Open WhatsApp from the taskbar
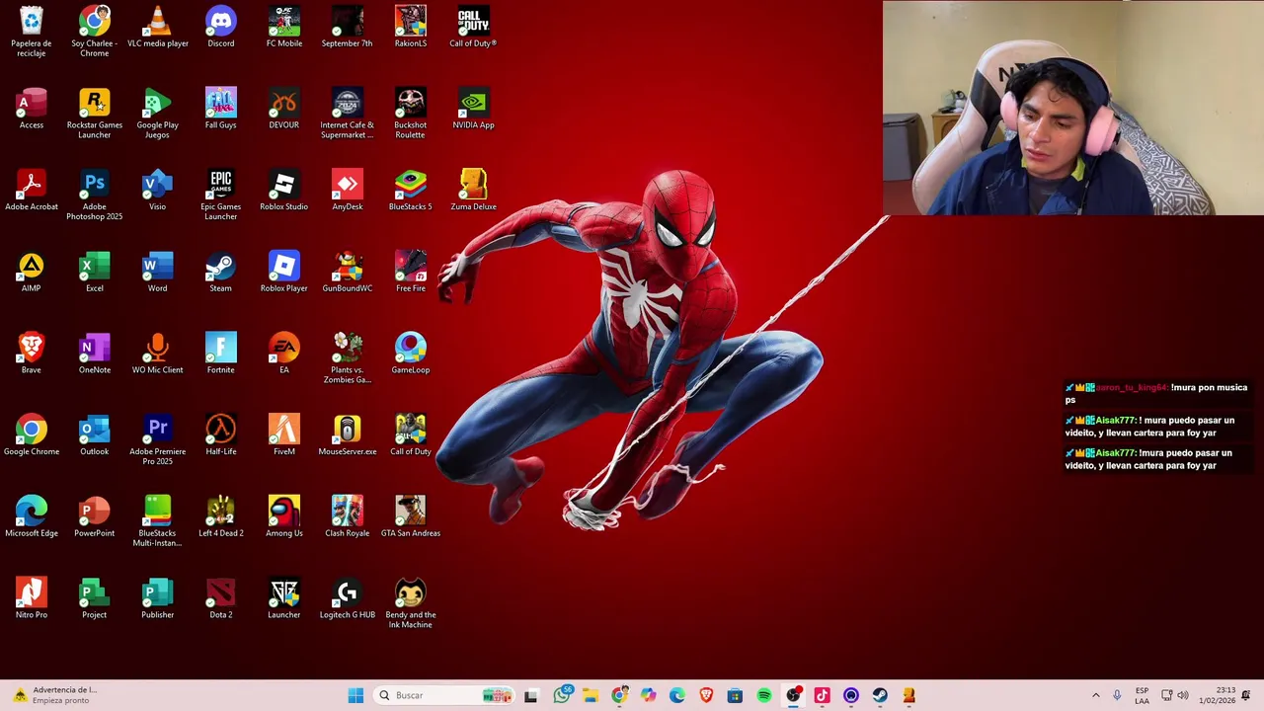This screenshot has width=1264, height=711. coord(562,695)
